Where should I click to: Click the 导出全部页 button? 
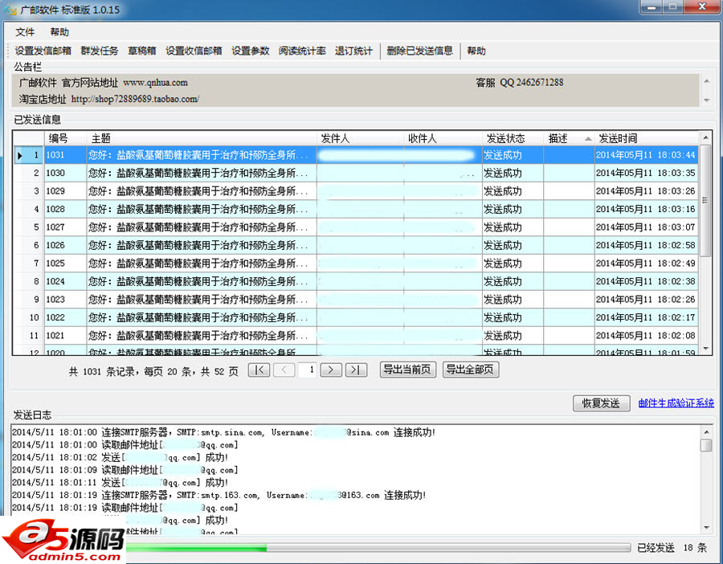pyautogui.click(x=471, y=370)
